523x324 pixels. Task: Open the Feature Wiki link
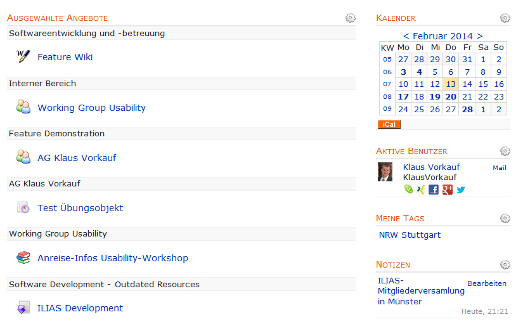[x=65, y=57]
